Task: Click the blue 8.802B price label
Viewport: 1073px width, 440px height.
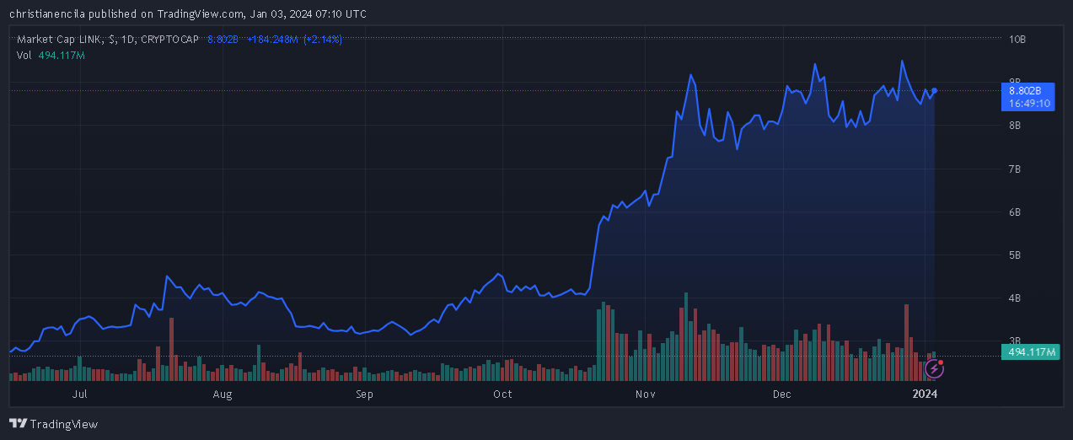Action: click(x=1027, y=90)
